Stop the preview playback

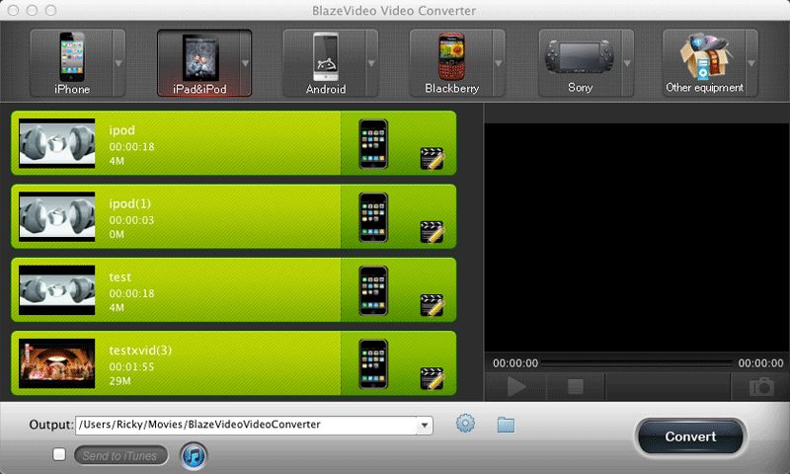(x=576, y=387)
